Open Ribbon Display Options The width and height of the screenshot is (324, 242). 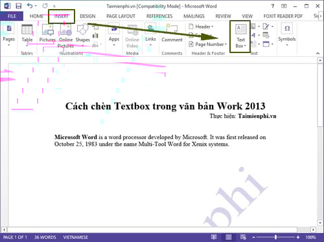[284, 6]
